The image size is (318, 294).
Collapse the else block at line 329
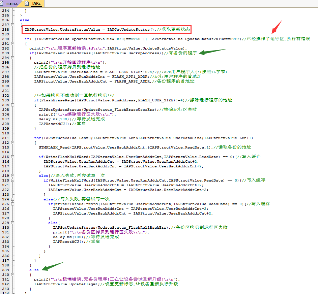coord(12,223)
